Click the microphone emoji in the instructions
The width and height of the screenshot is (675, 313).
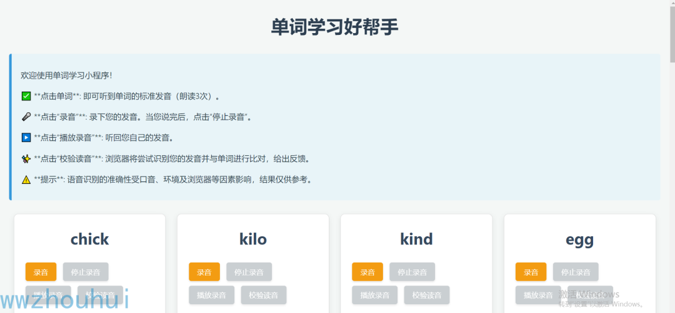26,117
